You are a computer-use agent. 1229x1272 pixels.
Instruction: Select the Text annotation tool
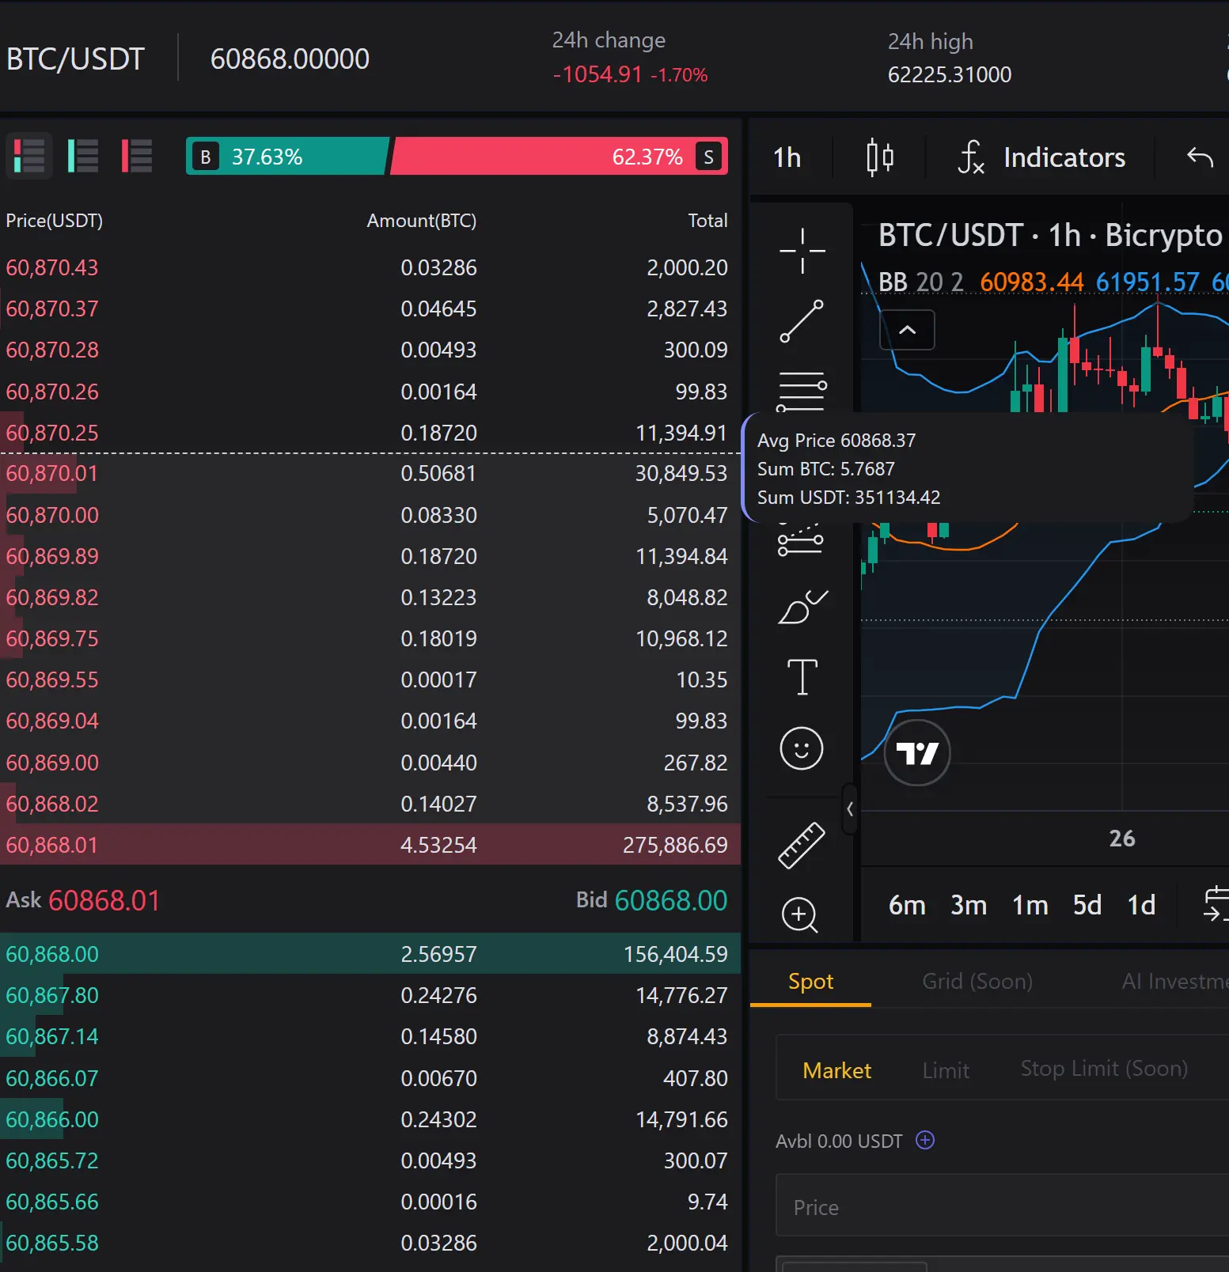[802, 677]
